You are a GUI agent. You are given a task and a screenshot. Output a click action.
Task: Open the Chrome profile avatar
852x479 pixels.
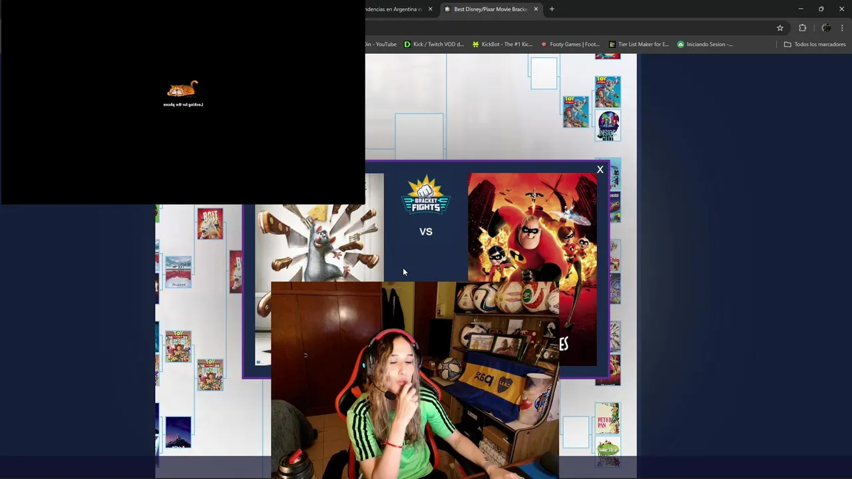[x=826, y=28]
